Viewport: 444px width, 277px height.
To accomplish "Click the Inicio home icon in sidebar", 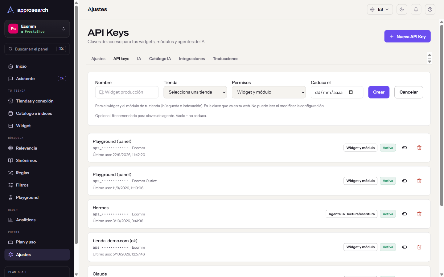I will (x=10, y=66).
